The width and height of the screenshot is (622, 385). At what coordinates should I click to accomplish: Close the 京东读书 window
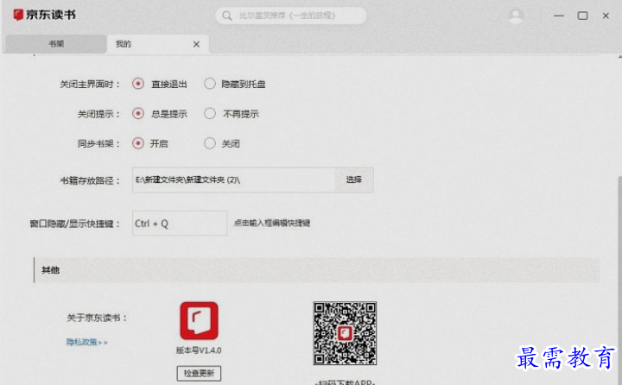pos(606,16)
